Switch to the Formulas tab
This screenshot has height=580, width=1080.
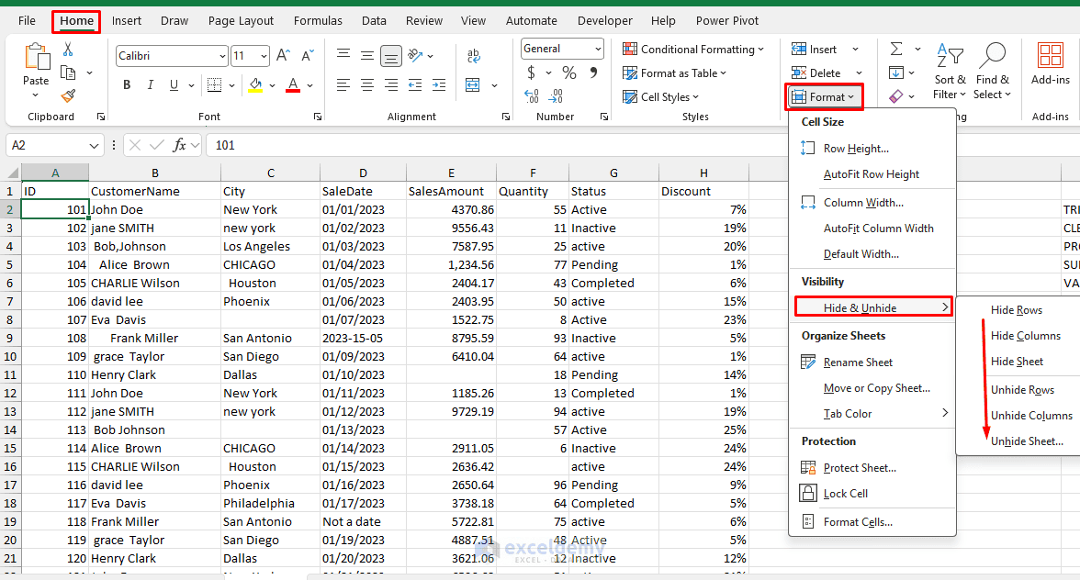pos(318,20)
